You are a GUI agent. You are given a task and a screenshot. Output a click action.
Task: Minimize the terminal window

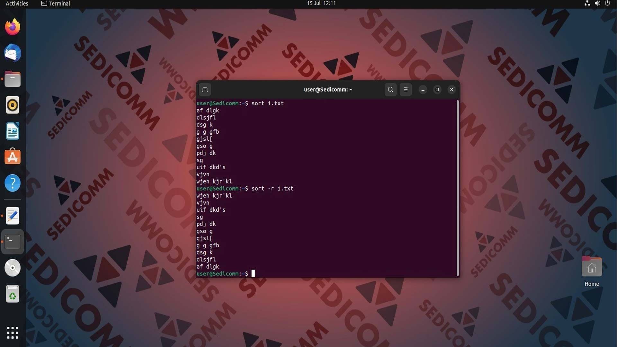[423, 90]
